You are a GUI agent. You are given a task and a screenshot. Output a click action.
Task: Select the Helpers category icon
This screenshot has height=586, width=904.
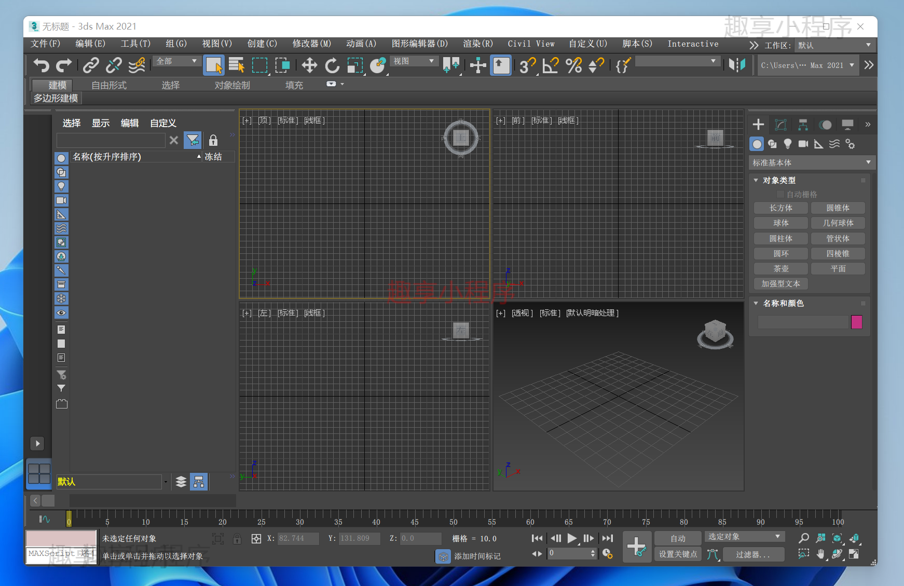pyautogui.click(x=819, y=144)
